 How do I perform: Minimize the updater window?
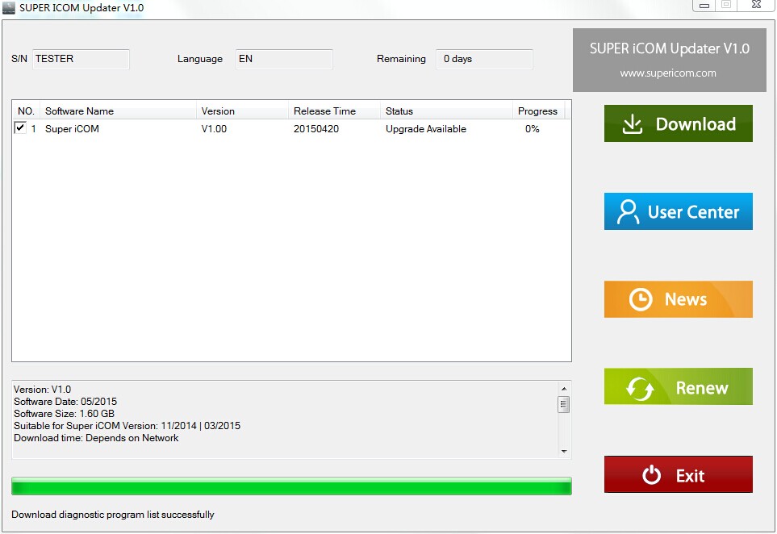pyautogui.click(x=704, y=6)
